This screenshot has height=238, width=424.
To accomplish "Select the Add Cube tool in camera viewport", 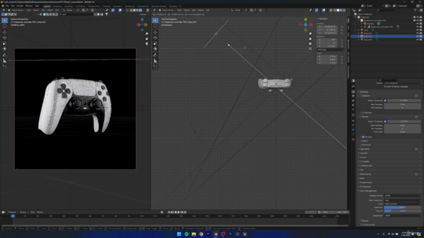I will pyautogui.click(x=5, y=67).
